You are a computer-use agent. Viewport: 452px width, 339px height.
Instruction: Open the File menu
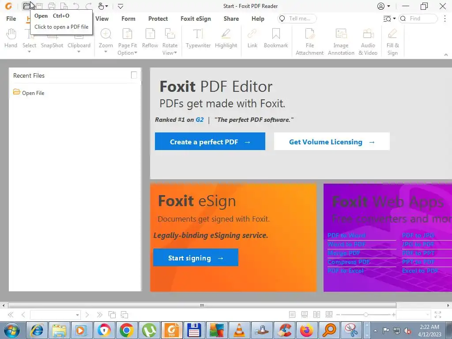(11, 19)
